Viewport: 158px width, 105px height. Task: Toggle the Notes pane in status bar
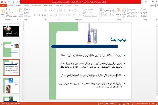(101, 104)
